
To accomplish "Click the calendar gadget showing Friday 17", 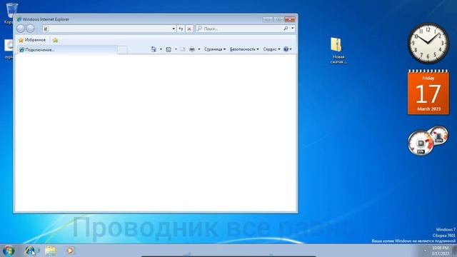I will [x=428, y=92].
